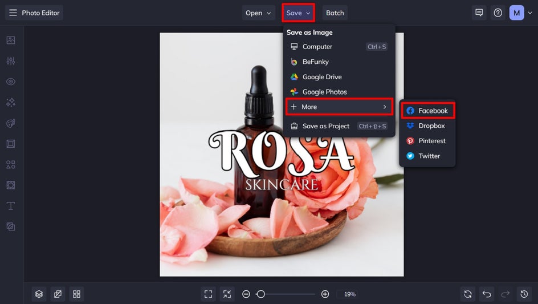Image resolution: width=538 pixels, height=304 pixels.
Task: Open the Touch Up eye tool
Action: coord(11,82)
